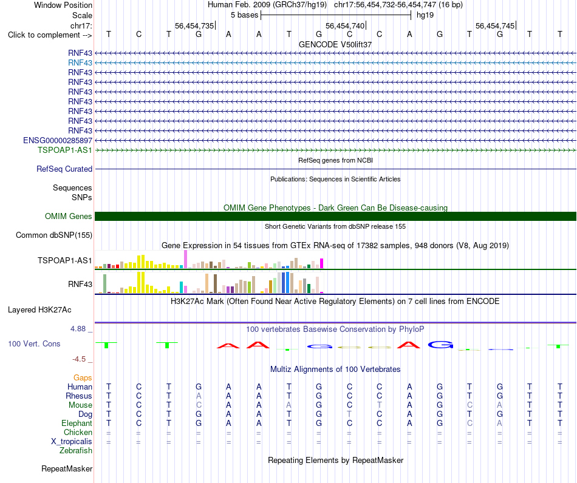Click the dark green OMIM Genes bar
577x483 pixels.
(x=335, y=216)
